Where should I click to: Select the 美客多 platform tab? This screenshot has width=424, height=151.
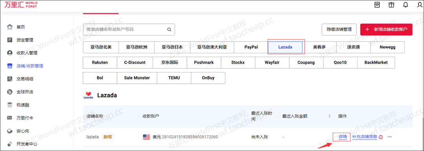[319, 47]
